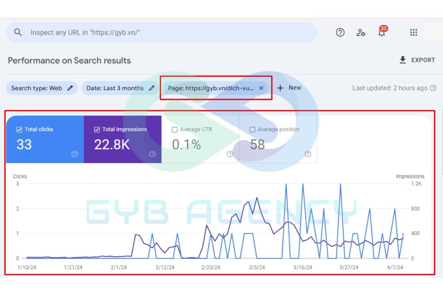Open the Help question mark icon
Screen dimensions: 443x295
(340, 32)
